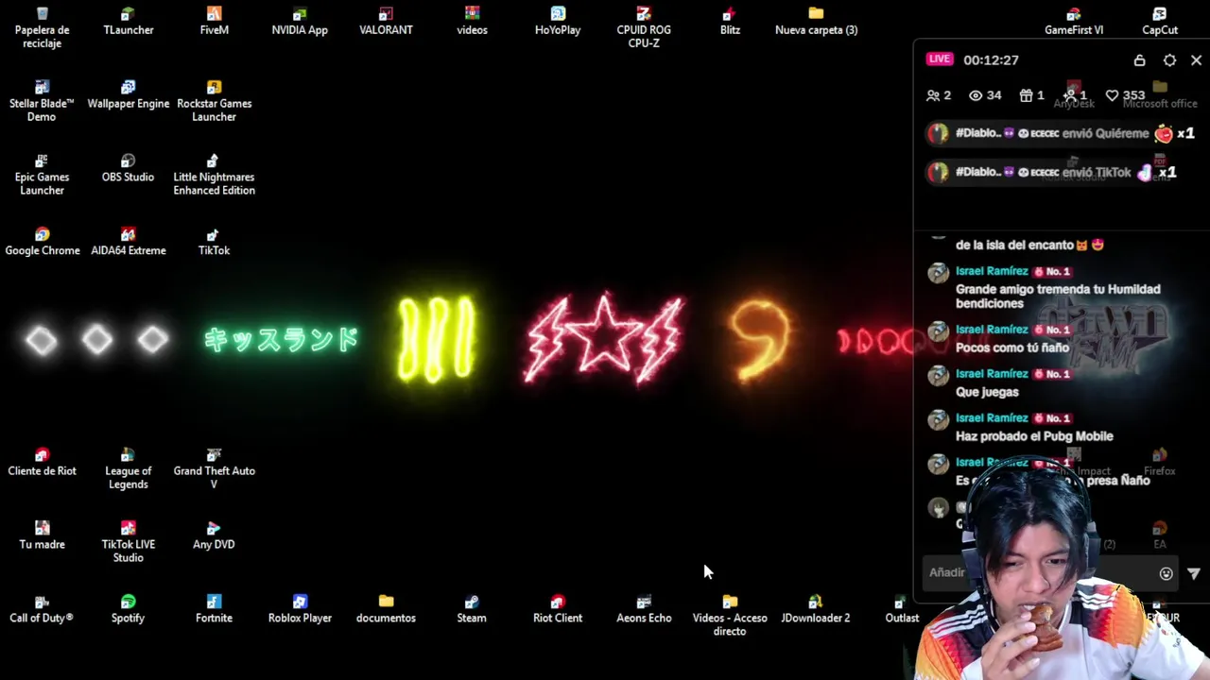Launch Grand Theft Auto V
The image size is (1210, 680).
point(214,468)
